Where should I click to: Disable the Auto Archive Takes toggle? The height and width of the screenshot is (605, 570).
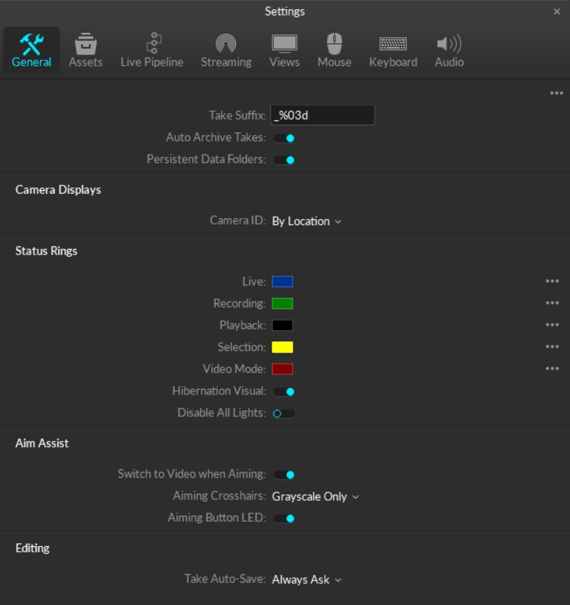[x=284, y=138]
